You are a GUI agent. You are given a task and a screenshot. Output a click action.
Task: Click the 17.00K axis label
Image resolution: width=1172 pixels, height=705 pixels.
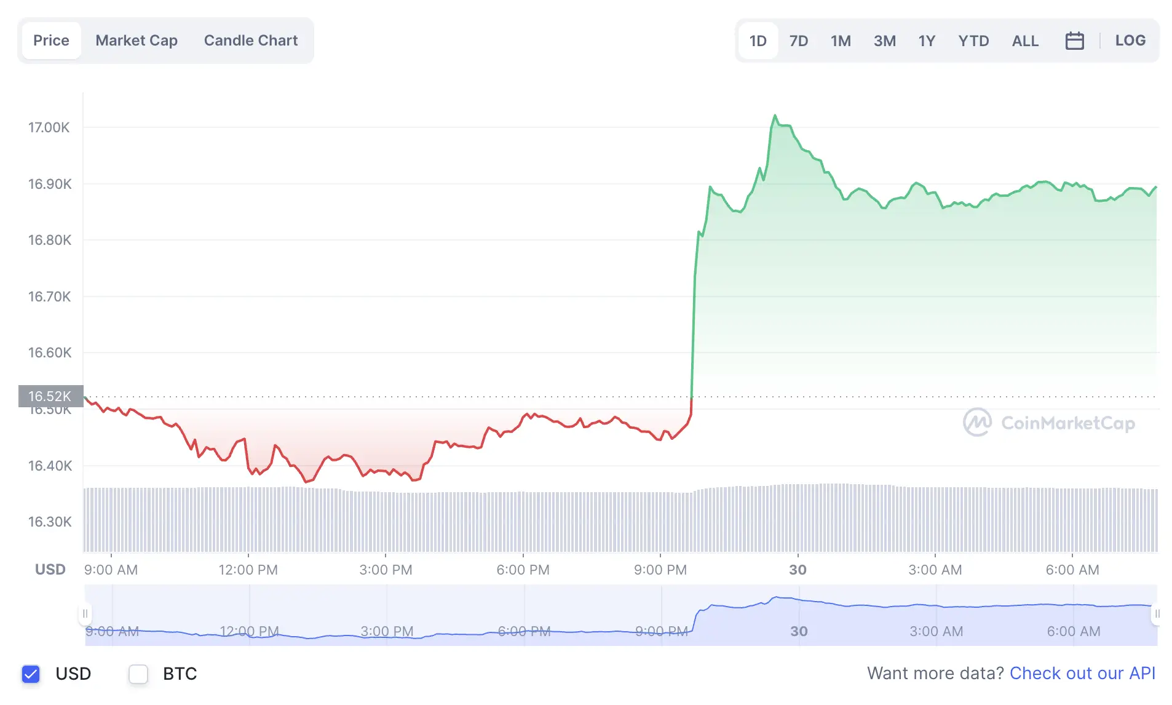(x=49, y=127)
